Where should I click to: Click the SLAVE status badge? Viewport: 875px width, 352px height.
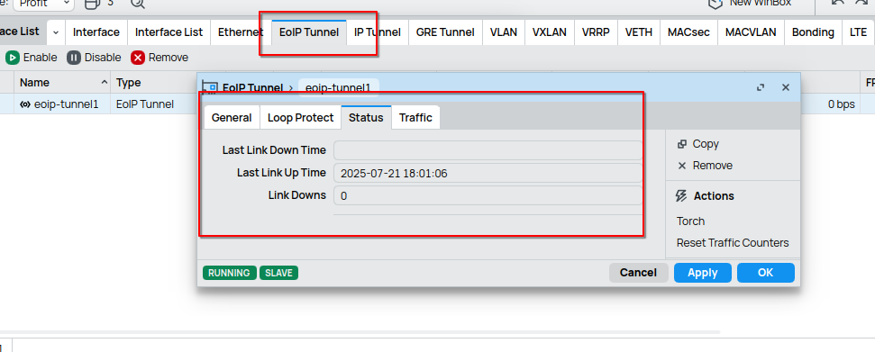coord(279,273)
